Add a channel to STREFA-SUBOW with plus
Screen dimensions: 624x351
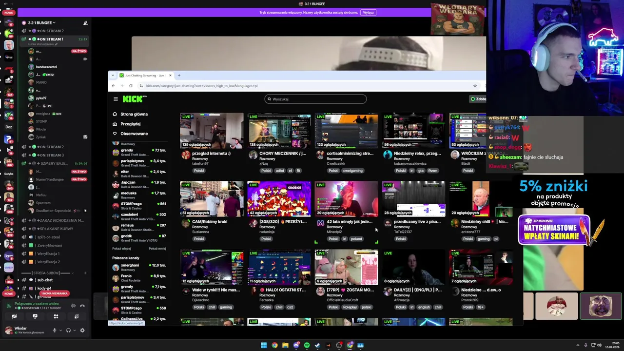point(85,273)
